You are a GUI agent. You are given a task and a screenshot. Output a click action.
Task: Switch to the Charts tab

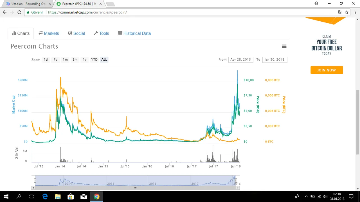(21, 33)
